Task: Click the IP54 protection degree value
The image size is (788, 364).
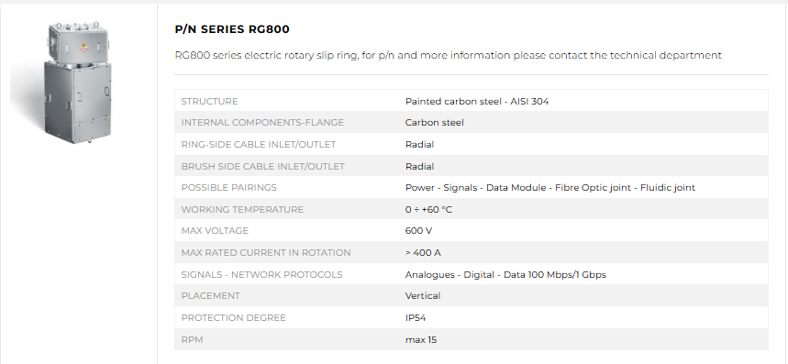Action: [x=416, y=318]
